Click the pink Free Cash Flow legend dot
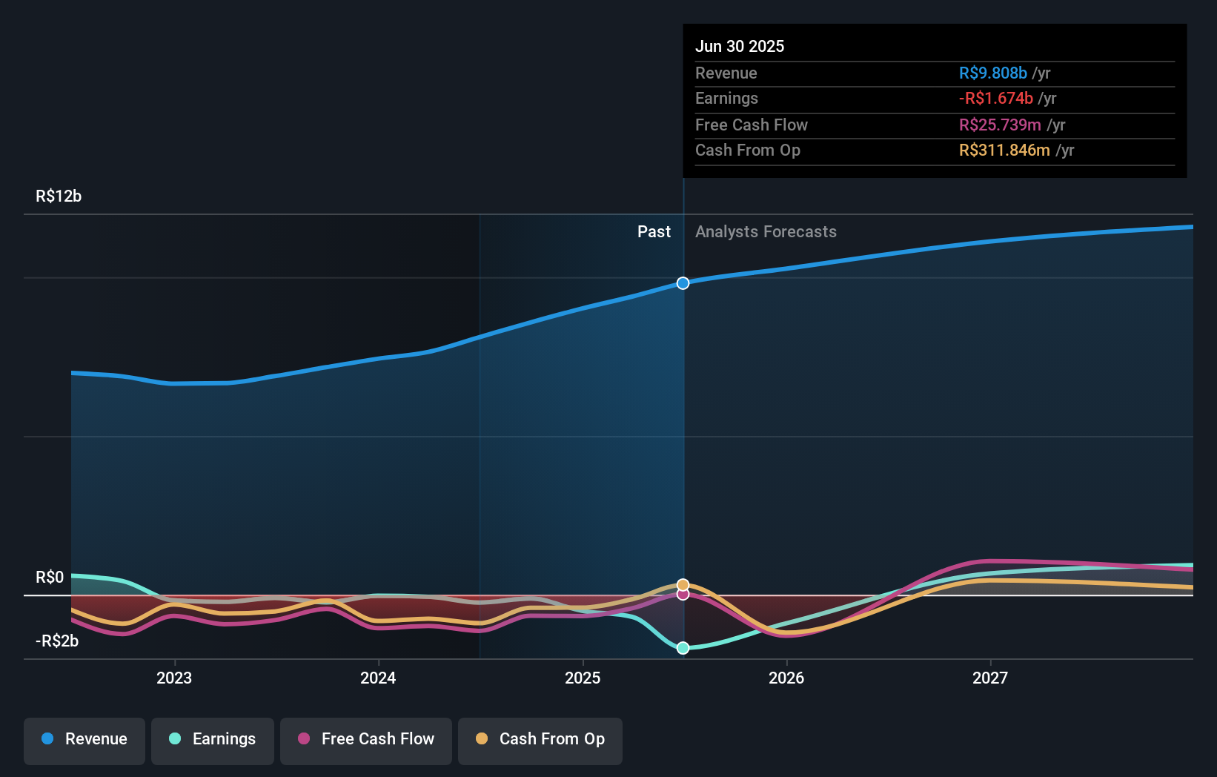This screenshot has width=1217, height=777. 305,739
